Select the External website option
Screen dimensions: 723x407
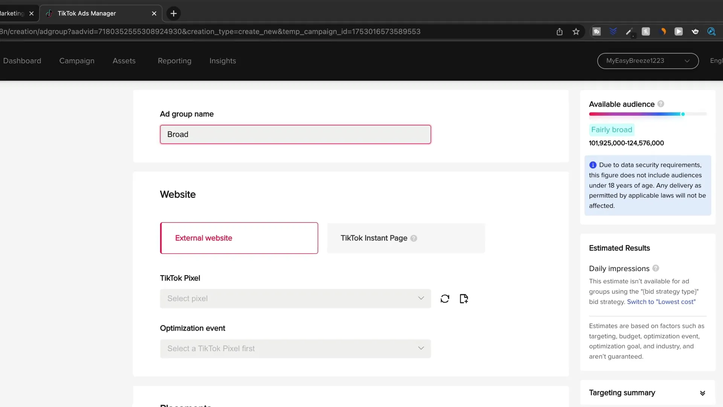tap(239, 238)
